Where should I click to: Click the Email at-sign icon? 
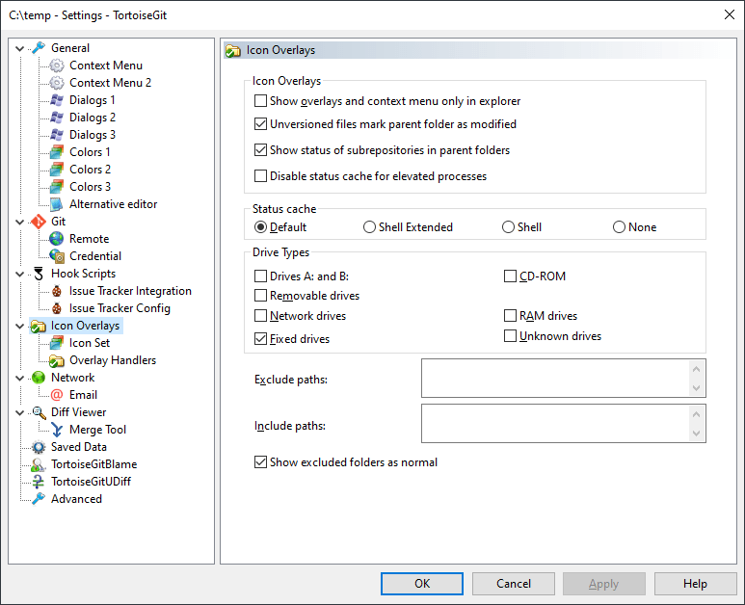tap(57, 395)
